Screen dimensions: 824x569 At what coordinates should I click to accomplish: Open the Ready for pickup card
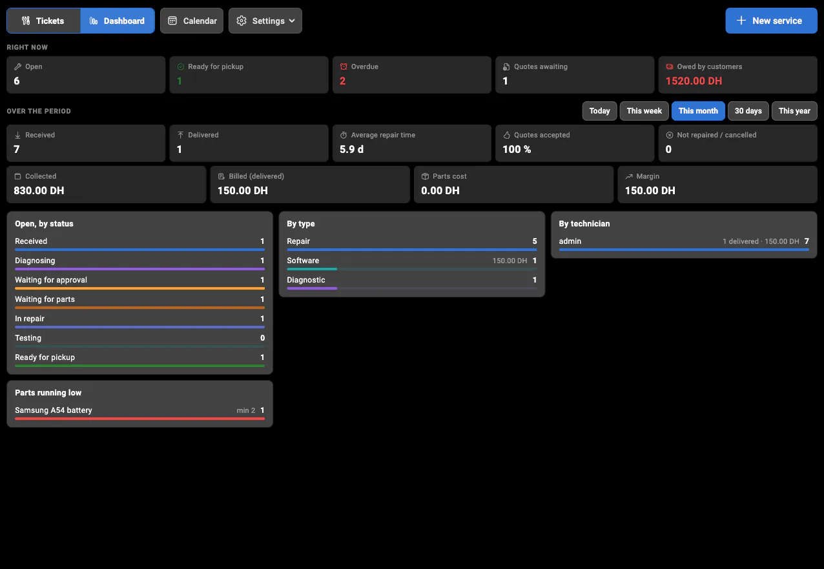click(x=249, y=75)
